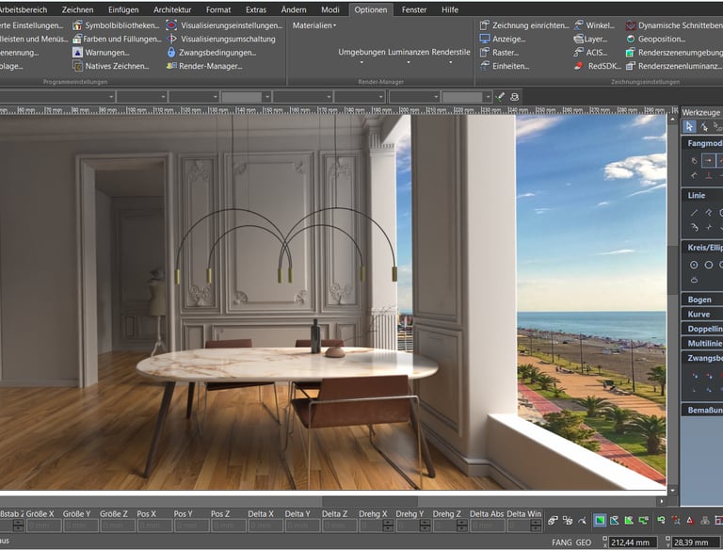Open the ACIS settings
This screenshot has width=723, height=550.
click(x=590, y=53)
